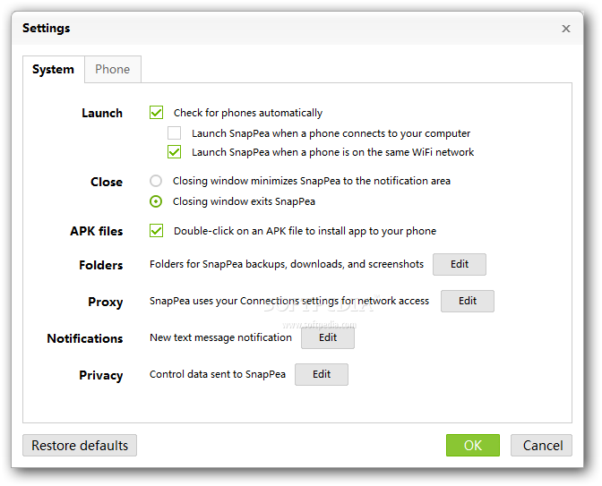Cancel the Settings dialog

coord(541,446)
